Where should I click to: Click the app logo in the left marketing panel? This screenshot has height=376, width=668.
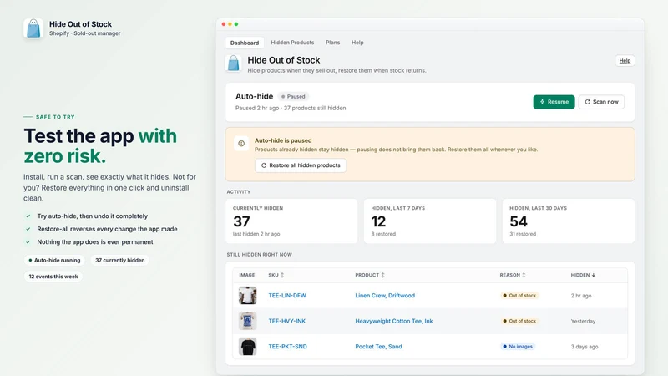33,28
